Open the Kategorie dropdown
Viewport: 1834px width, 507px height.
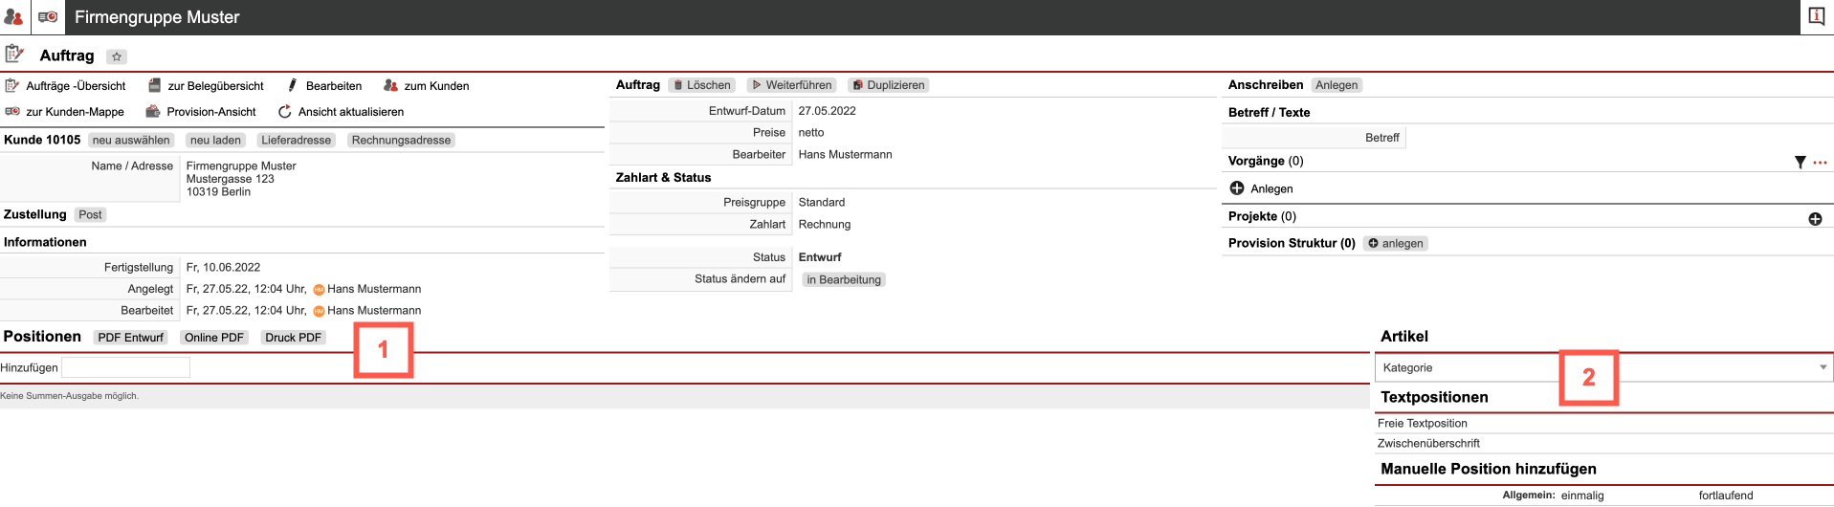(x=1603, y=367)
